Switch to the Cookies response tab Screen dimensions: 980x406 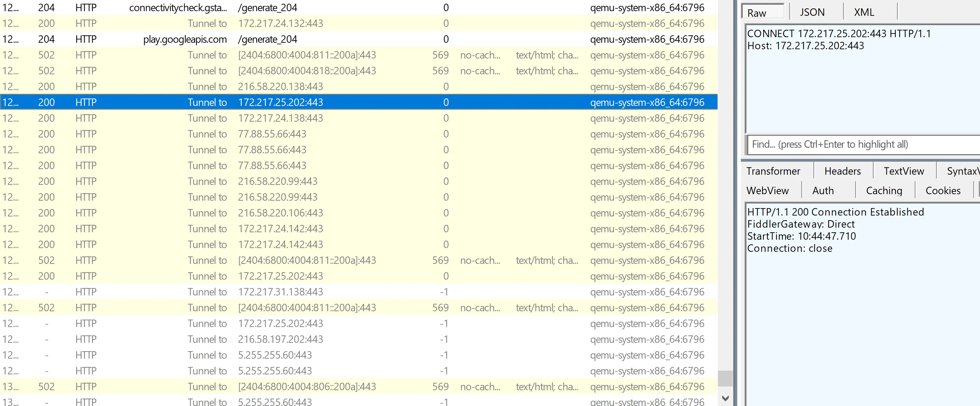click(943, 190)
